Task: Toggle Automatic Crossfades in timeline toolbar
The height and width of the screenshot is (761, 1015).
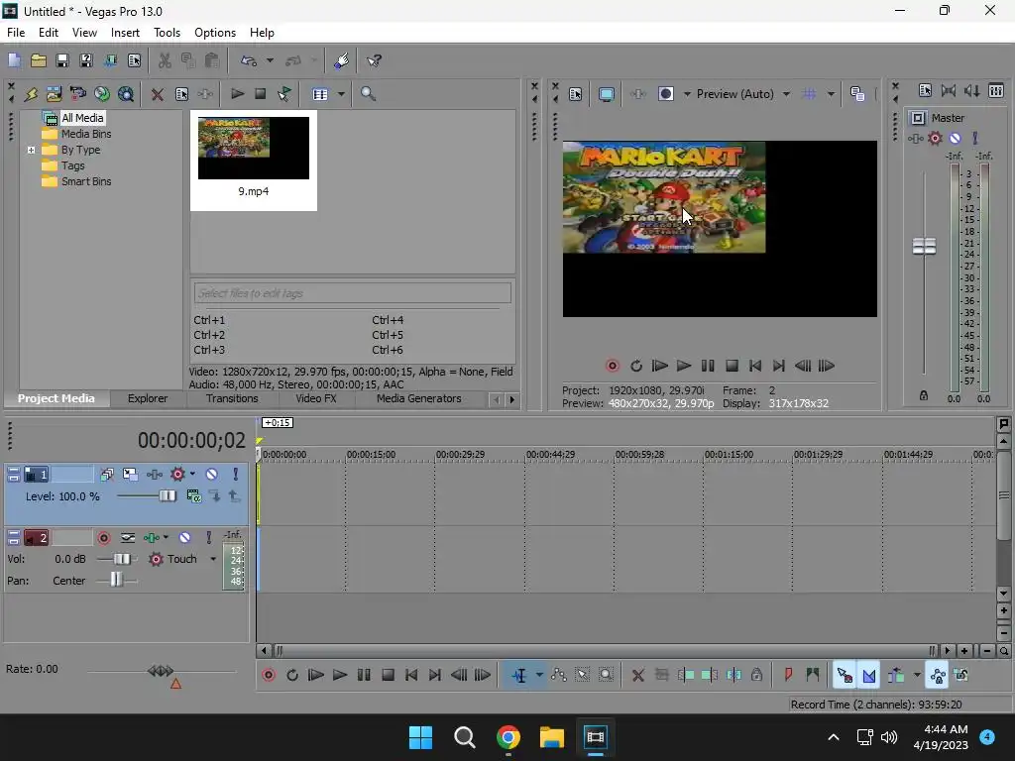Action: point(868,676)
